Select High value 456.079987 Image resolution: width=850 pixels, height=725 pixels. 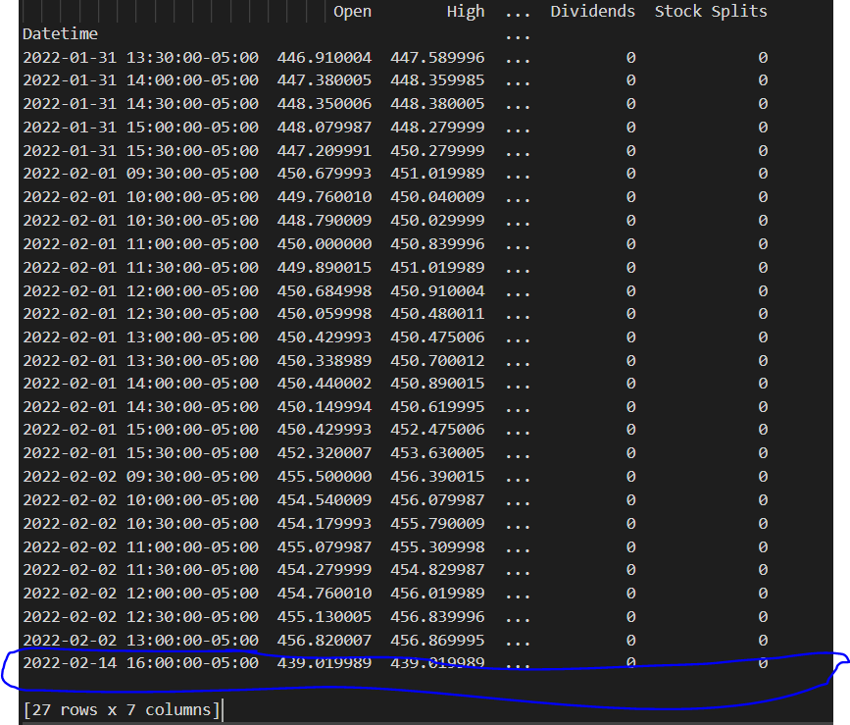[437, 500]
